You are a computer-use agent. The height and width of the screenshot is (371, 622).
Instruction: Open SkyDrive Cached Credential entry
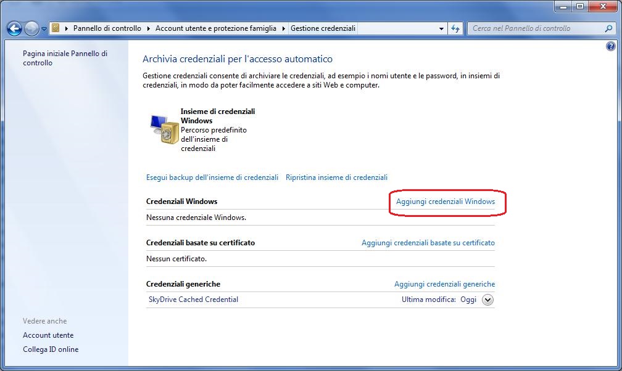(193, 300)
